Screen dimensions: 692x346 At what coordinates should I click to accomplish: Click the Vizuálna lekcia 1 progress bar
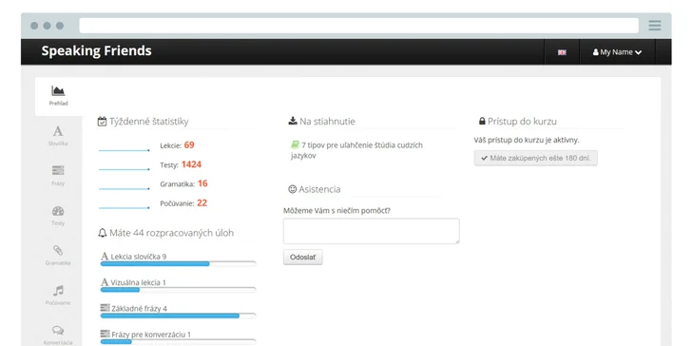179,290
